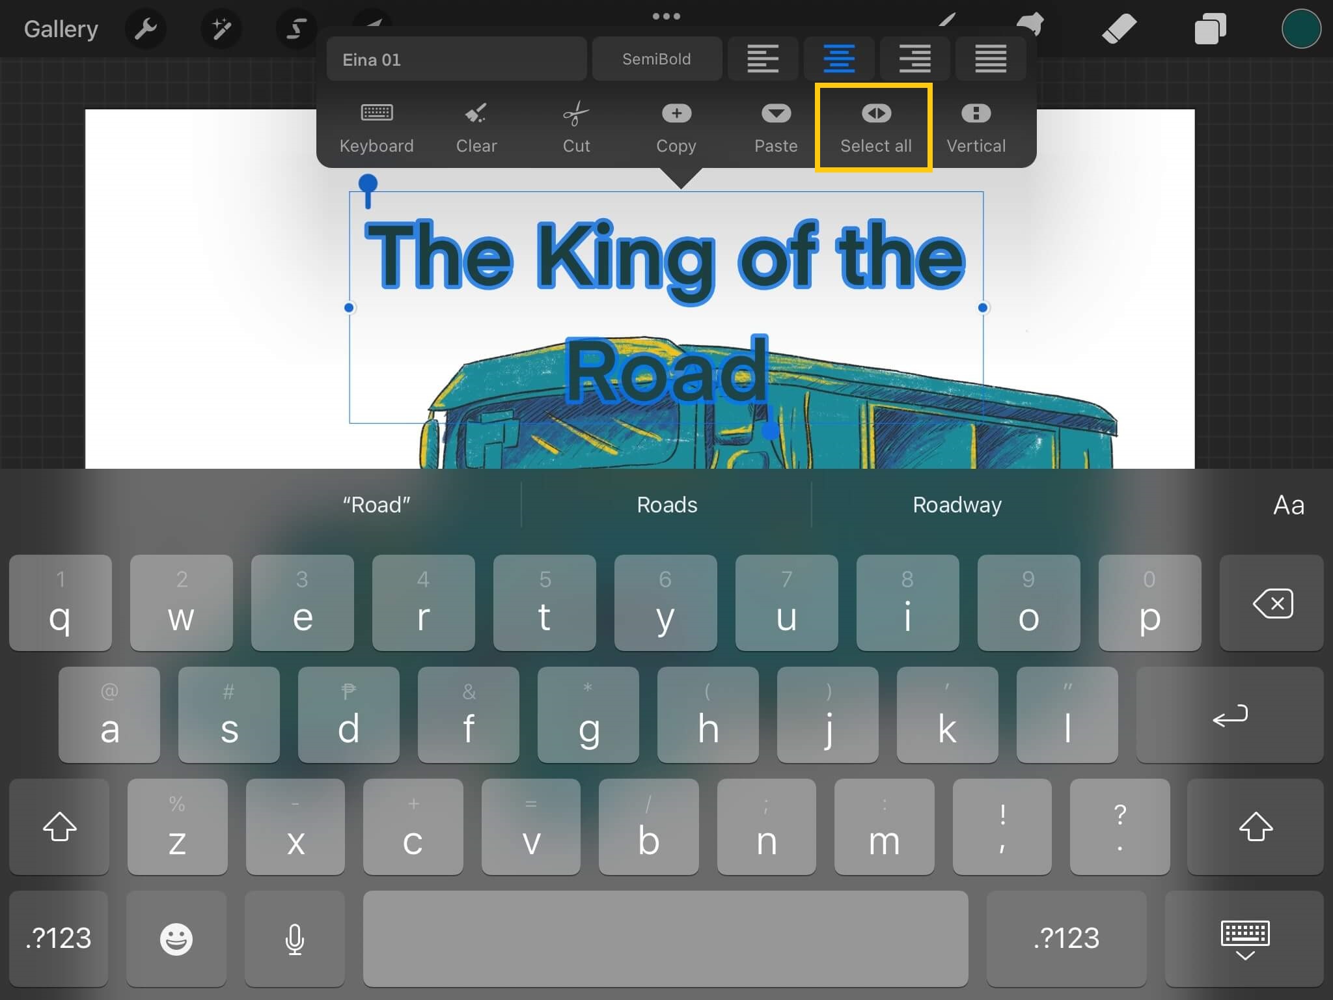The width and height of the screenshot is (1333, 1000).
Task: Open the active color swatch
Action: 1300,29
